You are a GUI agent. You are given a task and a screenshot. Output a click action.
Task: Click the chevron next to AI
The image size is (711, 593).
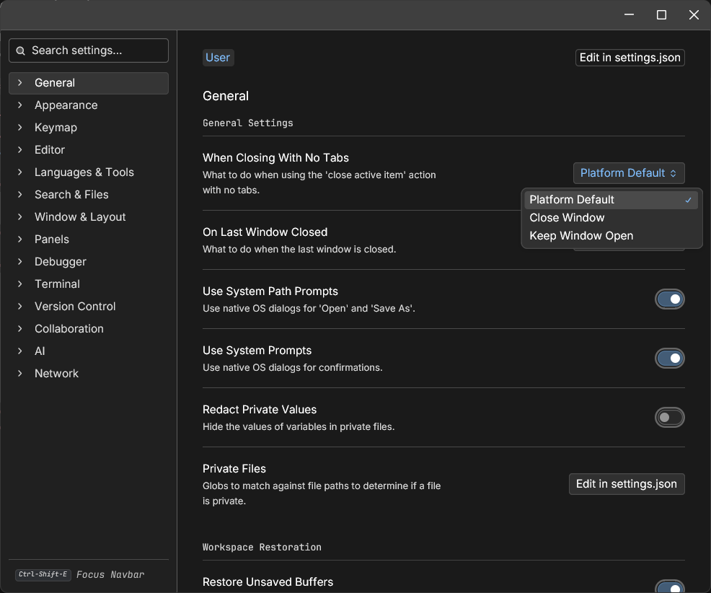pyautogui.click(x=20, y=351)
